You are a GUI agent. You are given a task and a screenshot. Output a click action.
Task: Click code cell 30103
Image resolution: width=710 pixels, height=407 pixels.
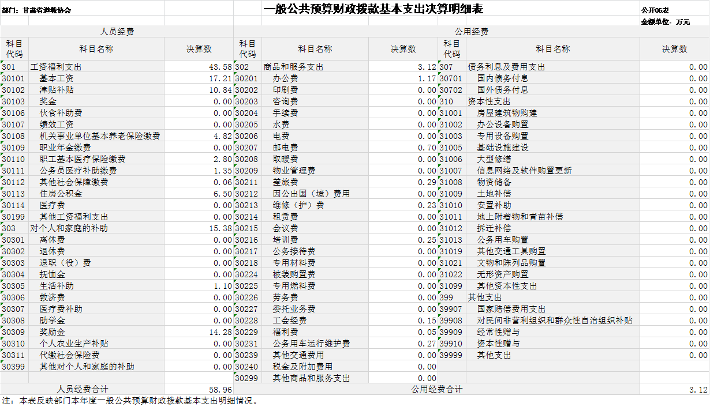click(x=14, y=101)
